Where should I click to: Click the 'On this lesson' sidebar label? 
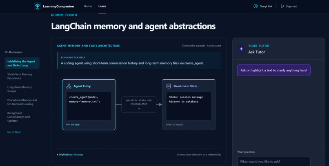click(13, 52)
